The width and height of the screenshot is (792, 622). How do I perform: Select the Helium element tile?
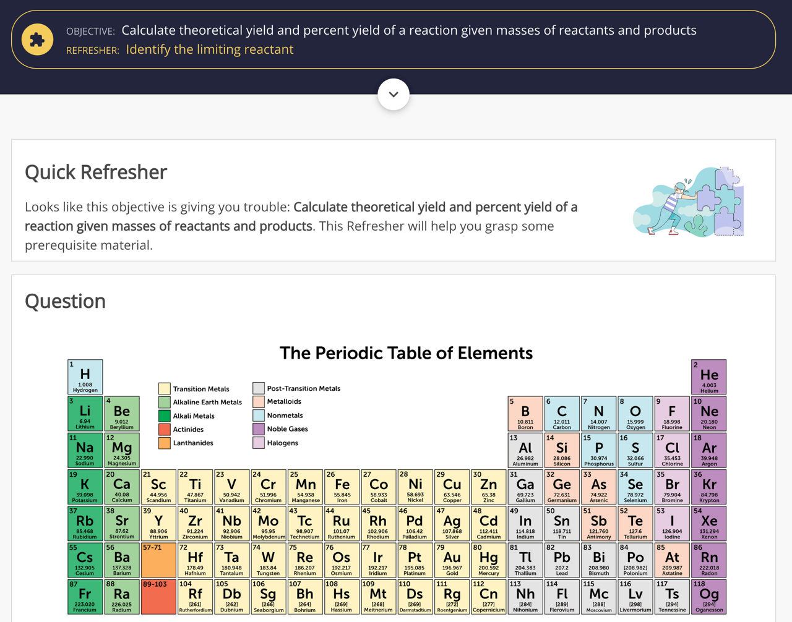708,377
